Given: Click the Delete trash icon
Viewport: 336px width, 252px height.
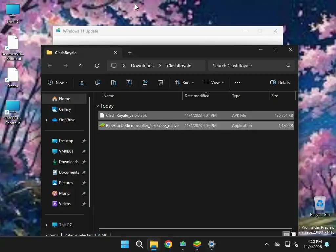Looking at the screenshot, I should click(x=161, y=82).
